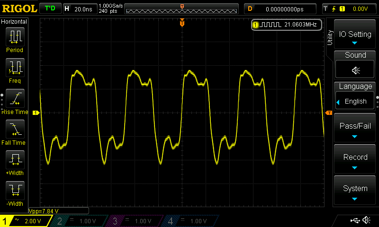Click the yellow channel 1 trigger source badge
Viewport: 379px width, 227px height.
point(342,9)
